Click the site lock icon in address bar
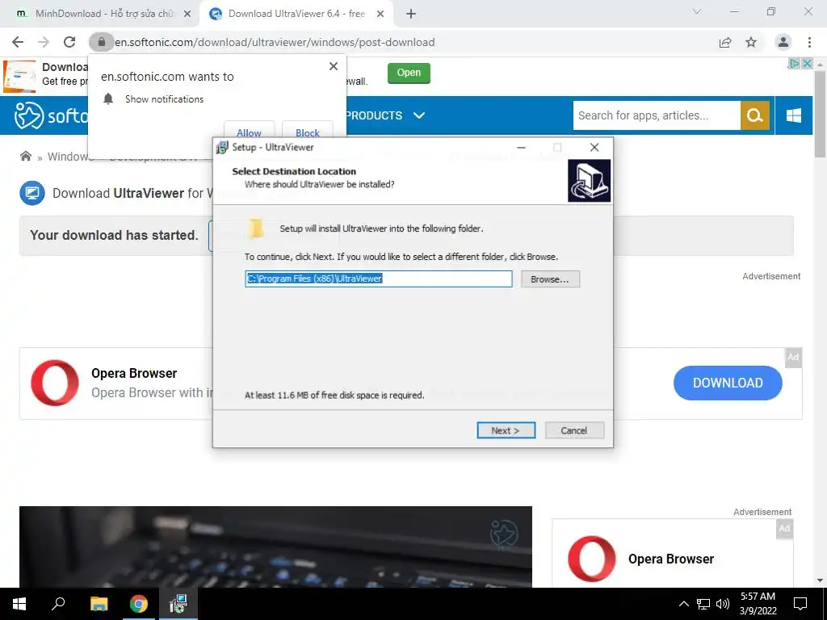The width and height of the screenshot is (827, 620). (102, 42)
